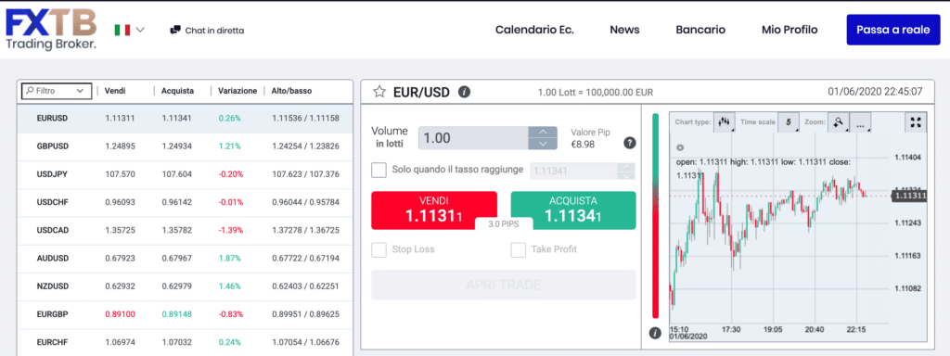
Task: Enable Solo quando il tasso raggiunge checkbox
Action: 379,171
